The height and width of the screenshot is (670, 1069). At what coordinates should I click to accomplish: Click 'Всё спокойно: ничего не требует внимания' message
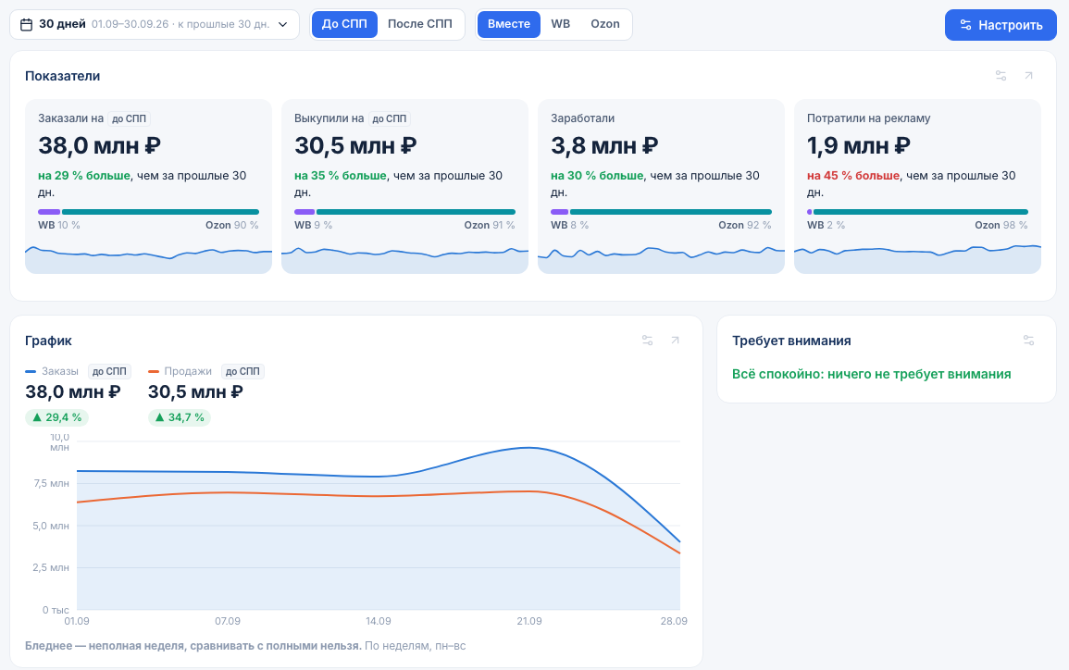[871, 374]
